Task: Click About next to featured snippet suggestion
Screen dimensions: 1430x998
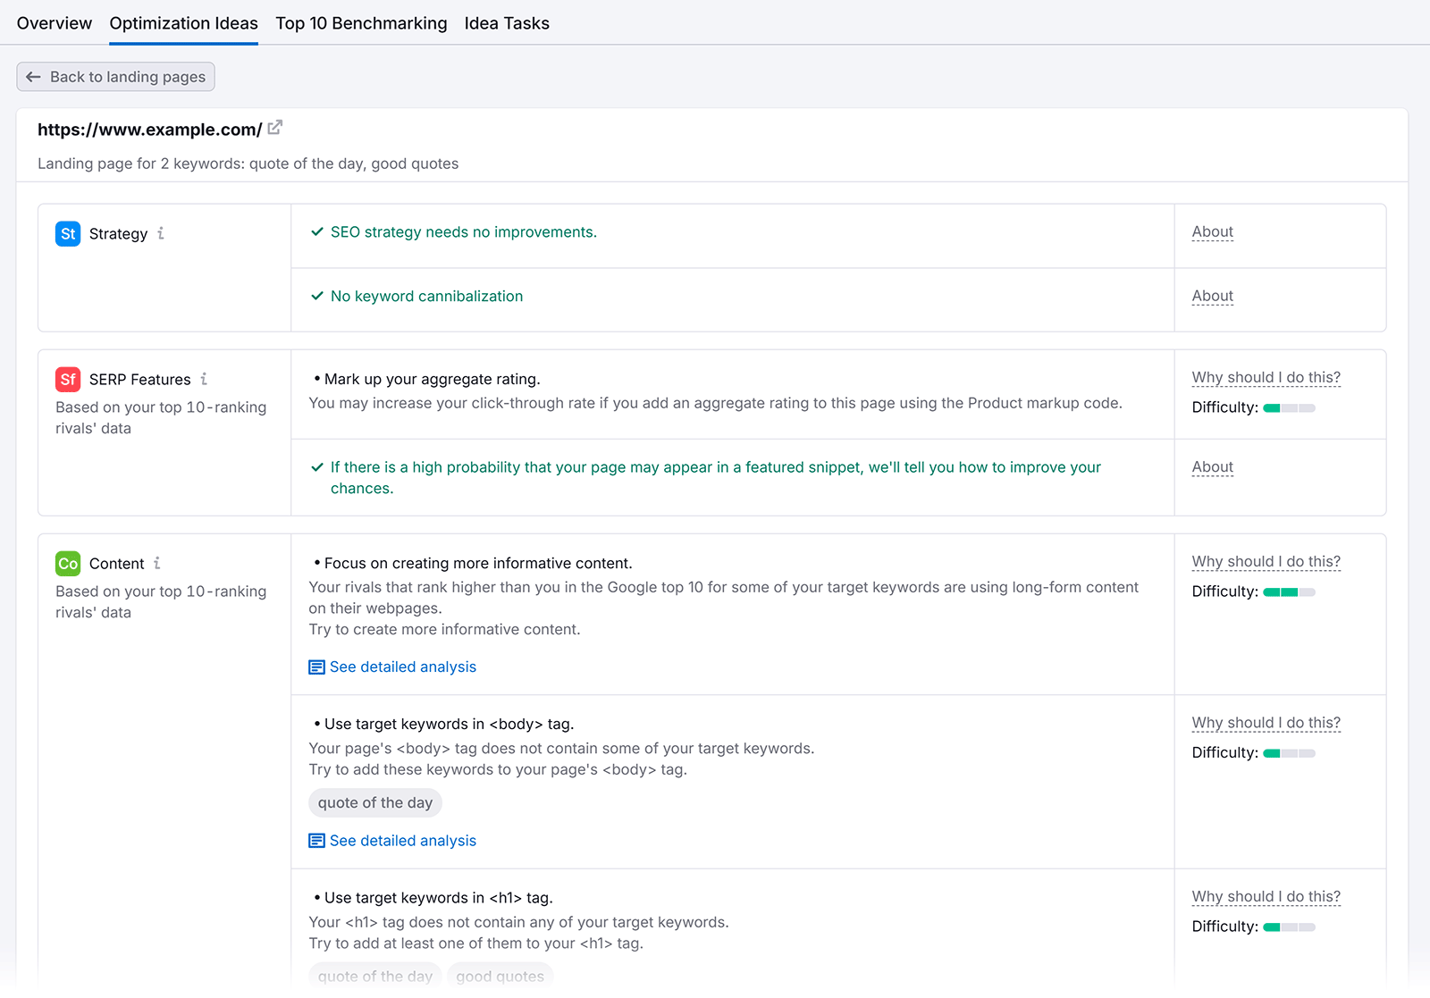Action: pos(1212,466)
